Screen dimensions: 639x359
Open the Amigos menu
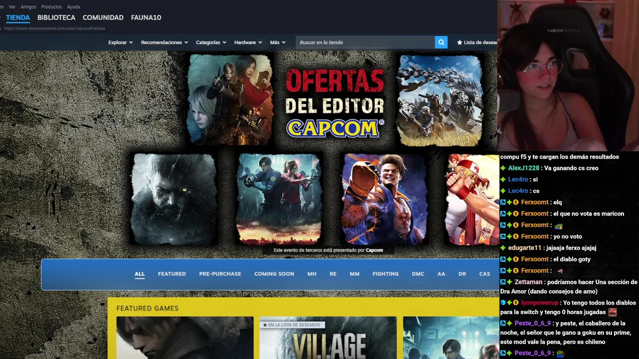coord(28,7)
